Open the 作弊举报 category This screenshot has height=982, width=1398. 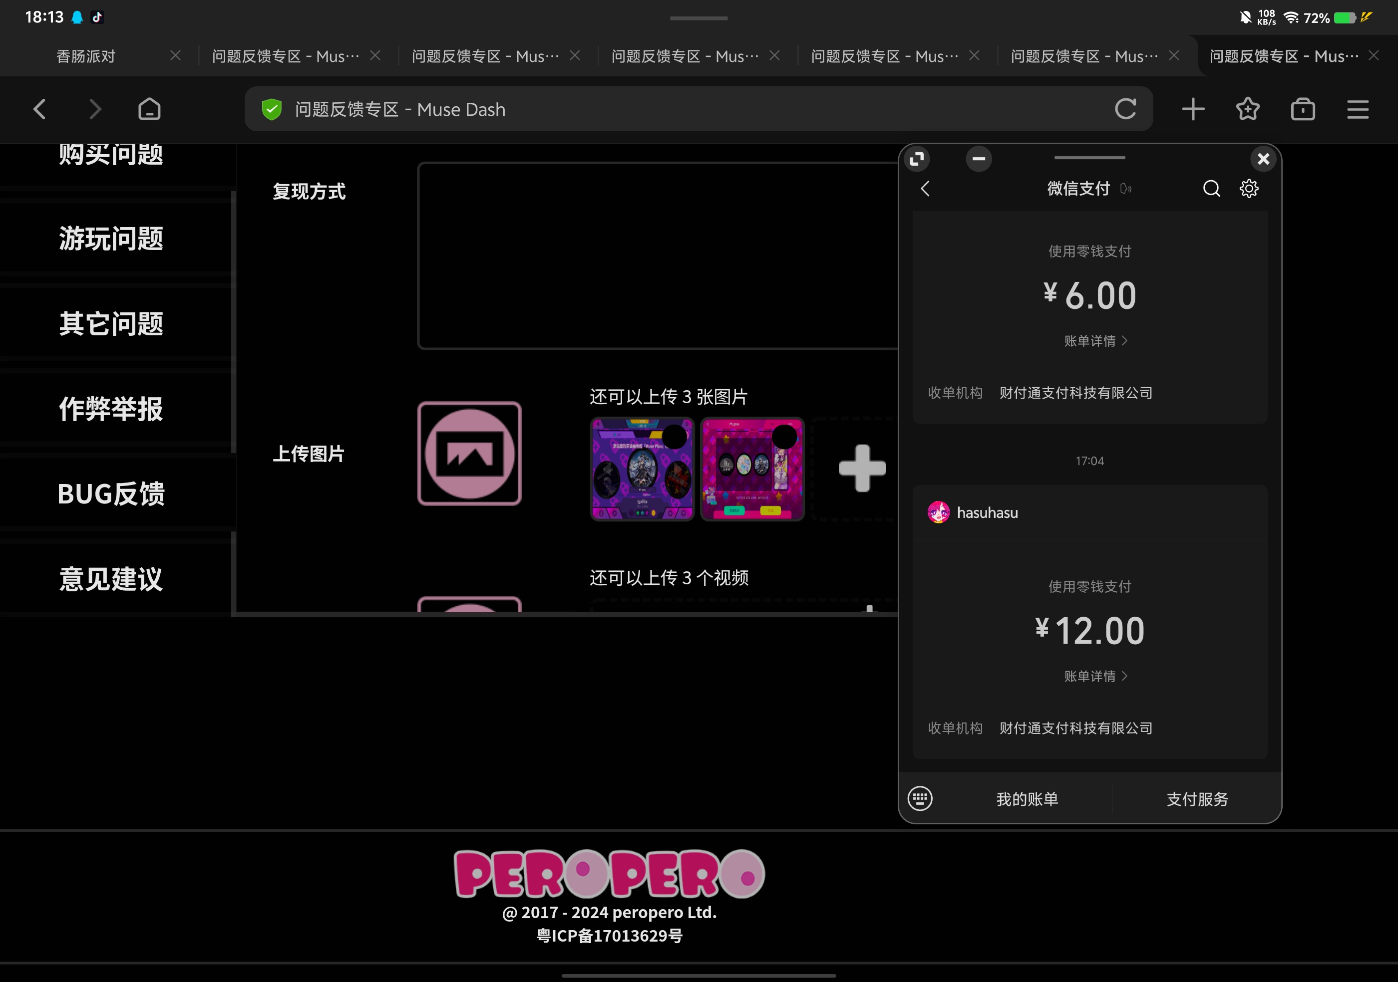[111, 409]
